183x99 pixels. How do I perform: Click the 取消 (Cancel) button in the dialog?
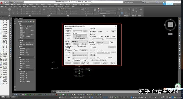(x=105, y=63)
